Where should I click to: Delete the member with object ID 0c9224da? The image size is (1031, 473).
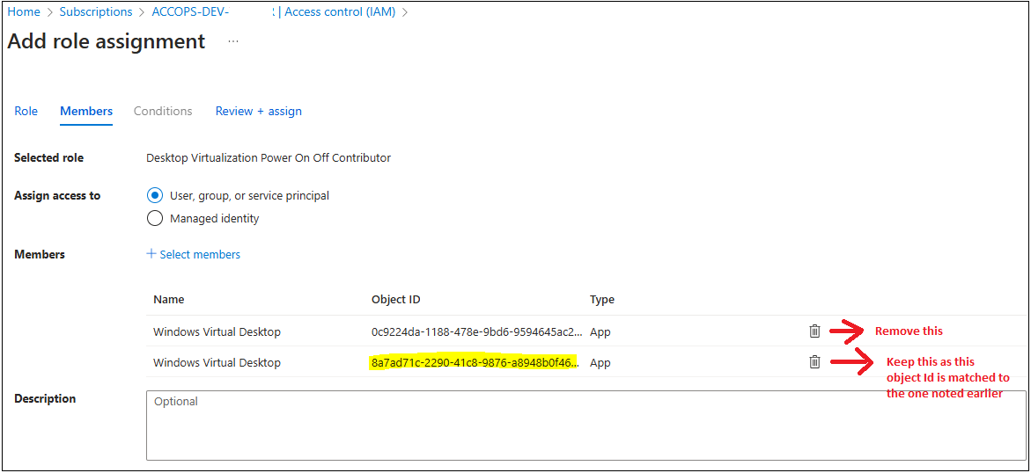814,331
